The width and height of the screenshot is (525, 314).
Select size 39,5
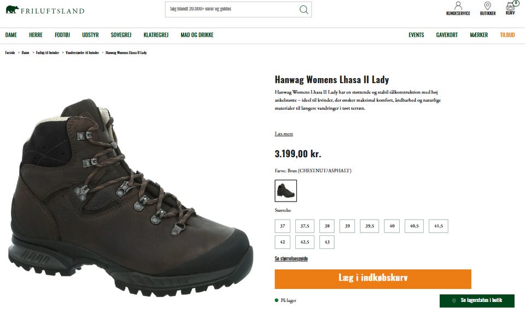tap(370, 226)
